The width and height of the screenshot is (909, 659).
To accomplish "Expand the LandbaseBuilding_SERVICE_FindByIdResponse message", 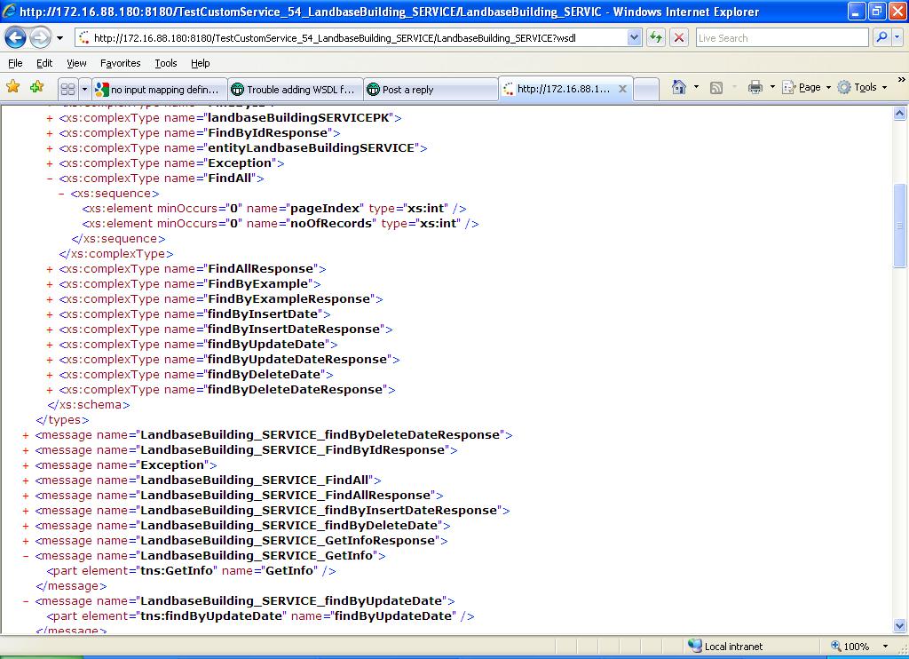I will click(x=26, y=450).
